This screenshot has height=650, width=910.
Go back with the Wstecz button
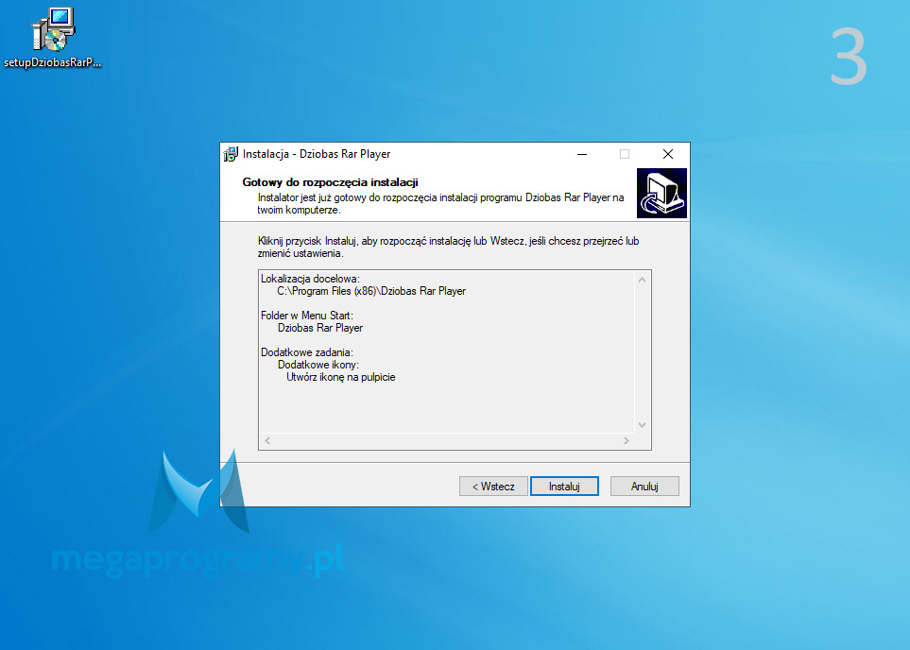(493, 487)
